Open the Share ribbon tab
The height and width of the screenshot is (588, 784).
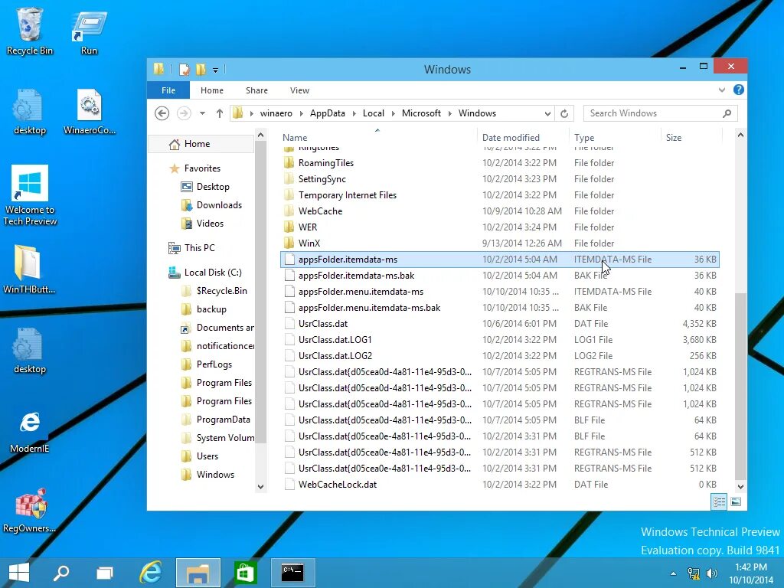256,90
